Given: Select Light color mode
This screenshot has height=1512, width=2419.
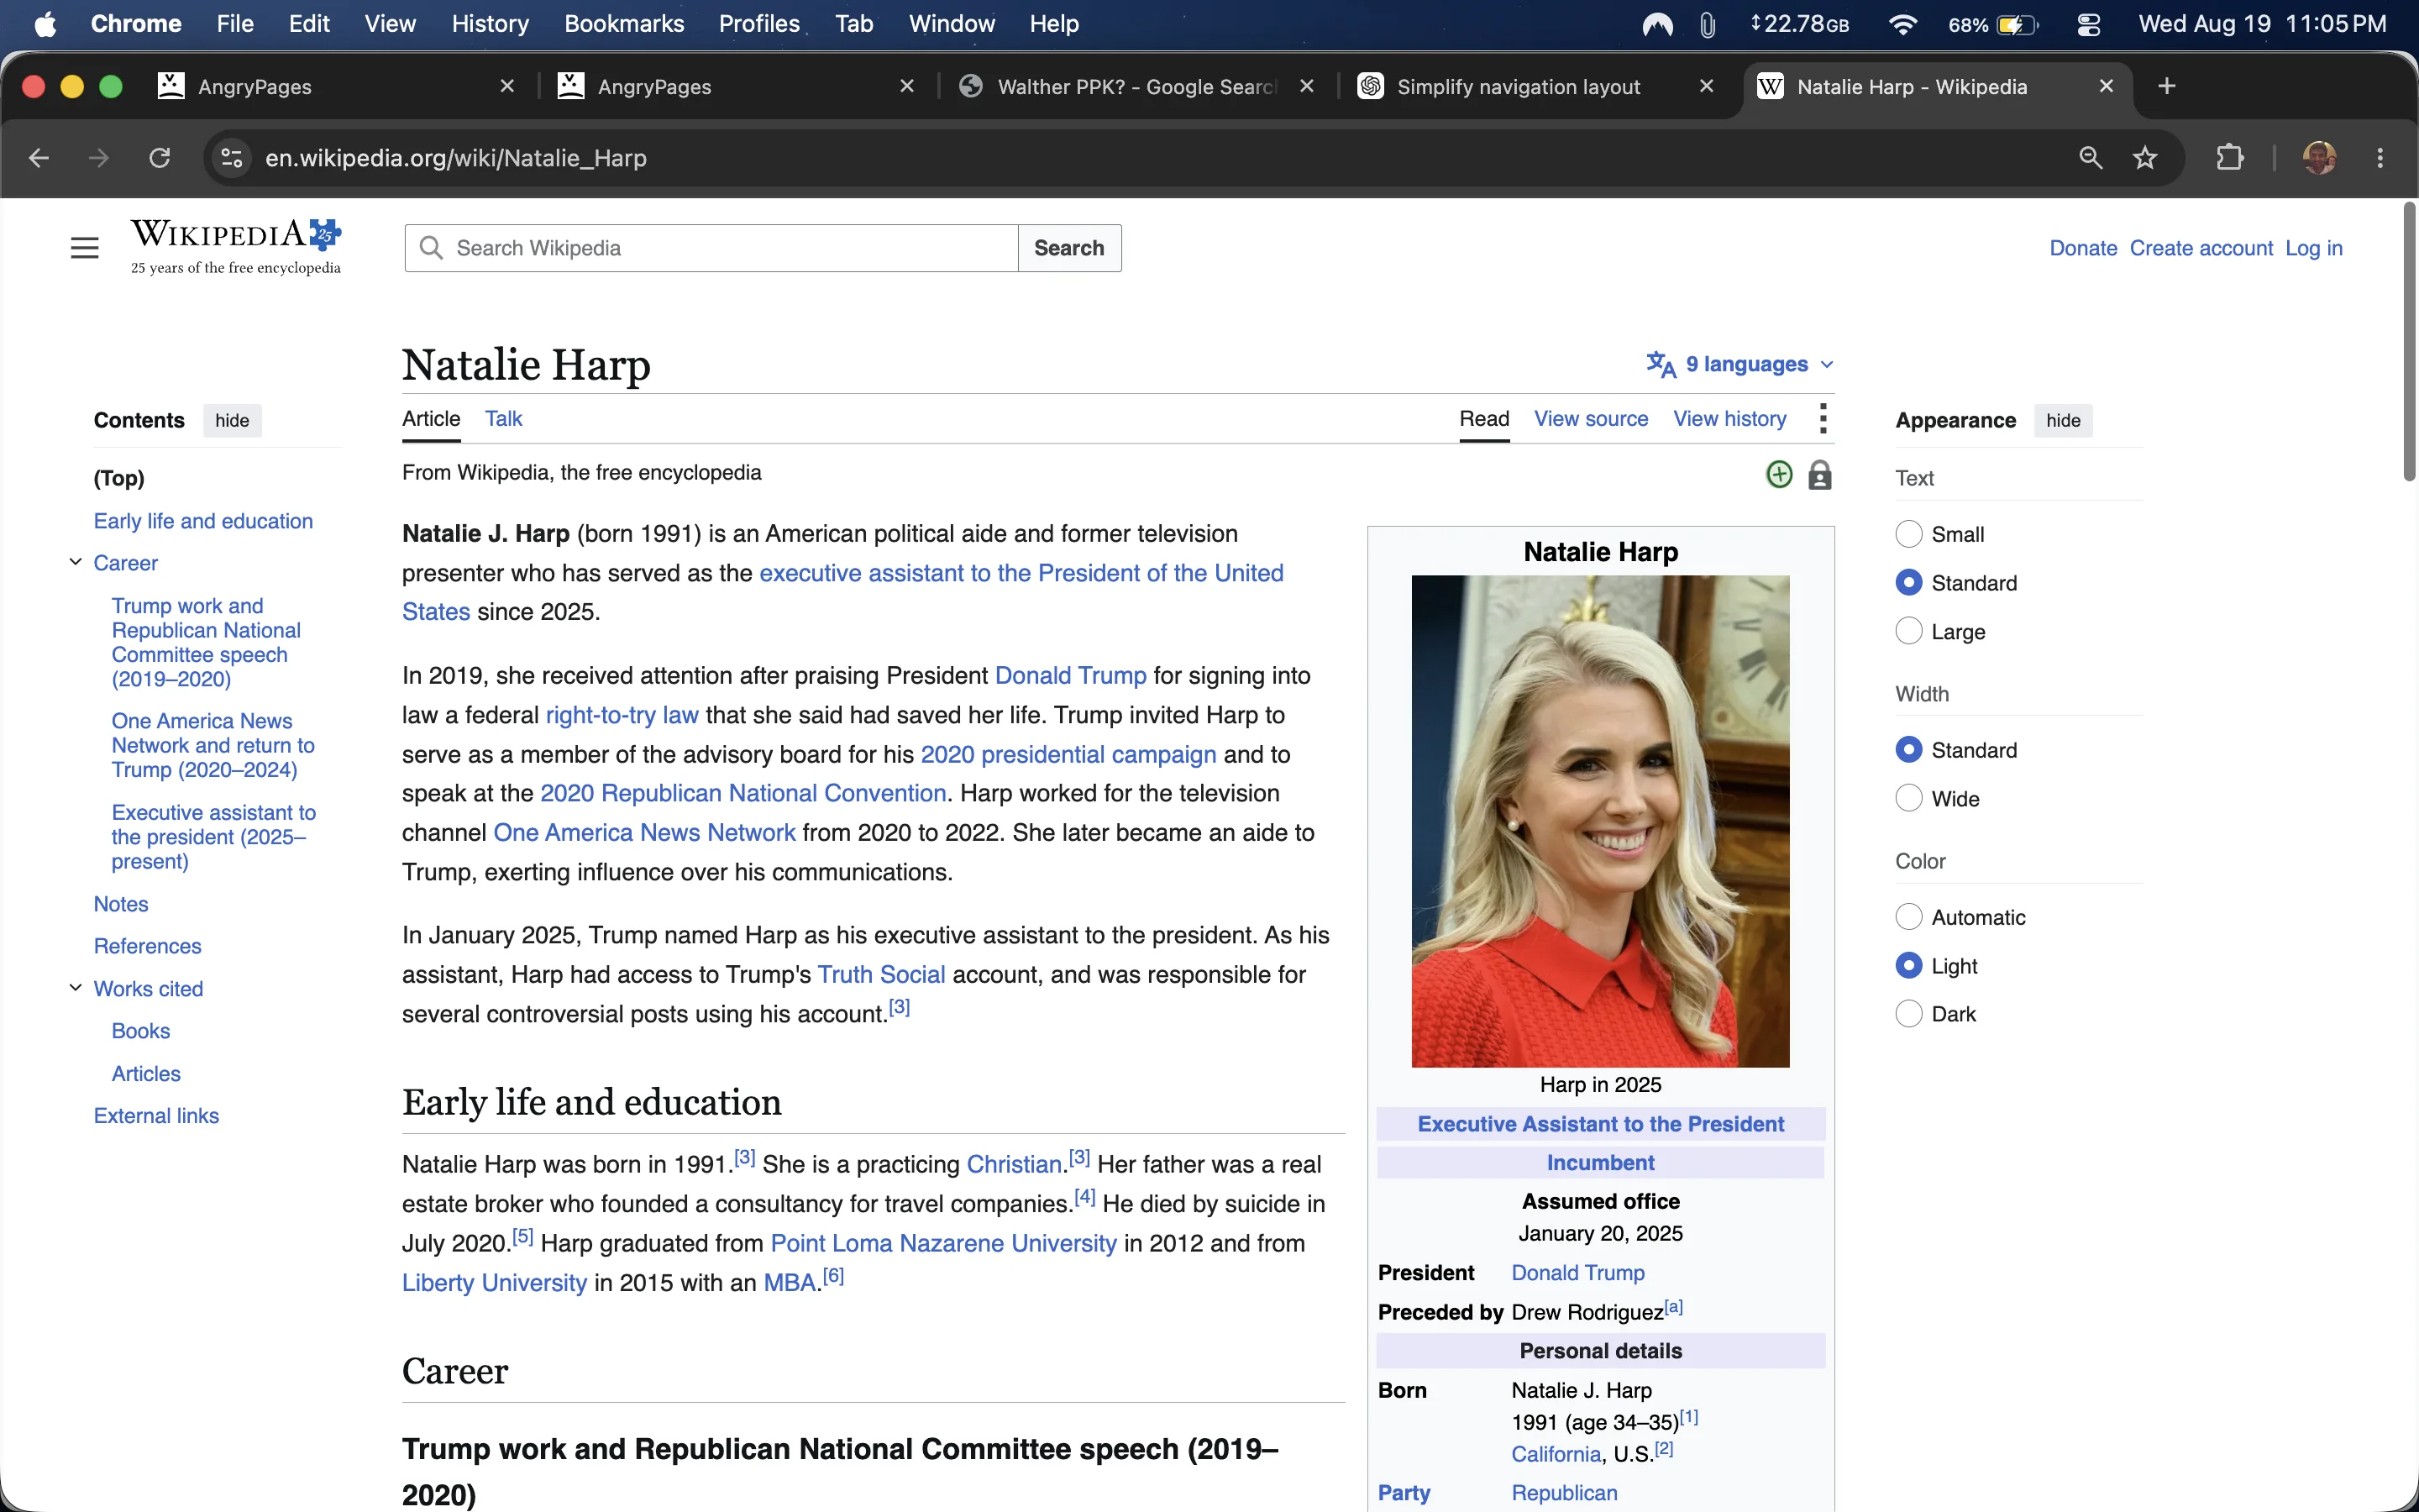Looking at the screenshot, I should point(1908,965).
